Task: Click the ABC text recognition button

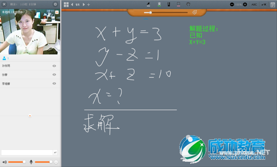Action: [x=254, y=4]
